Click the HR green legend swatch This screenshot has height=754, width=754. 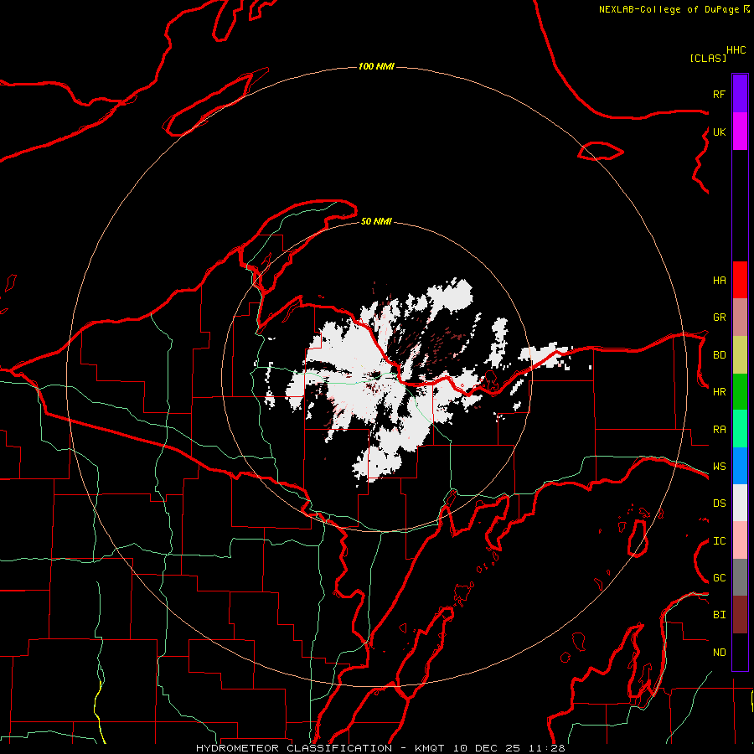coord(740,392)
